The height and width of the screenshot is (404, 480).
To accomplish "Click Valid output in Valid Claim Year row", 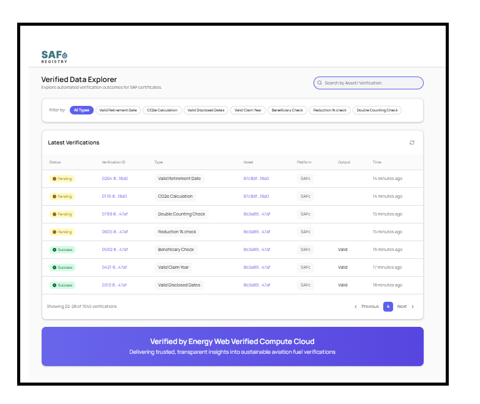I will (343, 267).
